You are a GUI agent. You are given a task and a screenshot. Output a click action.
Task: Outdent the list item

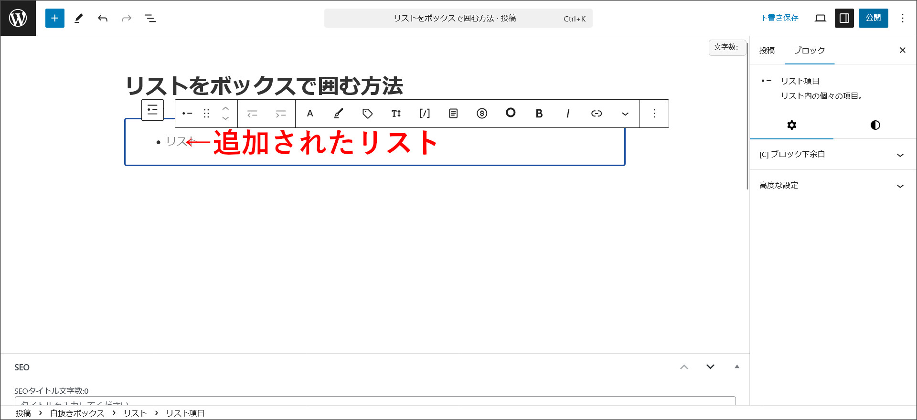pyautogui.click(x=252, y=114)
